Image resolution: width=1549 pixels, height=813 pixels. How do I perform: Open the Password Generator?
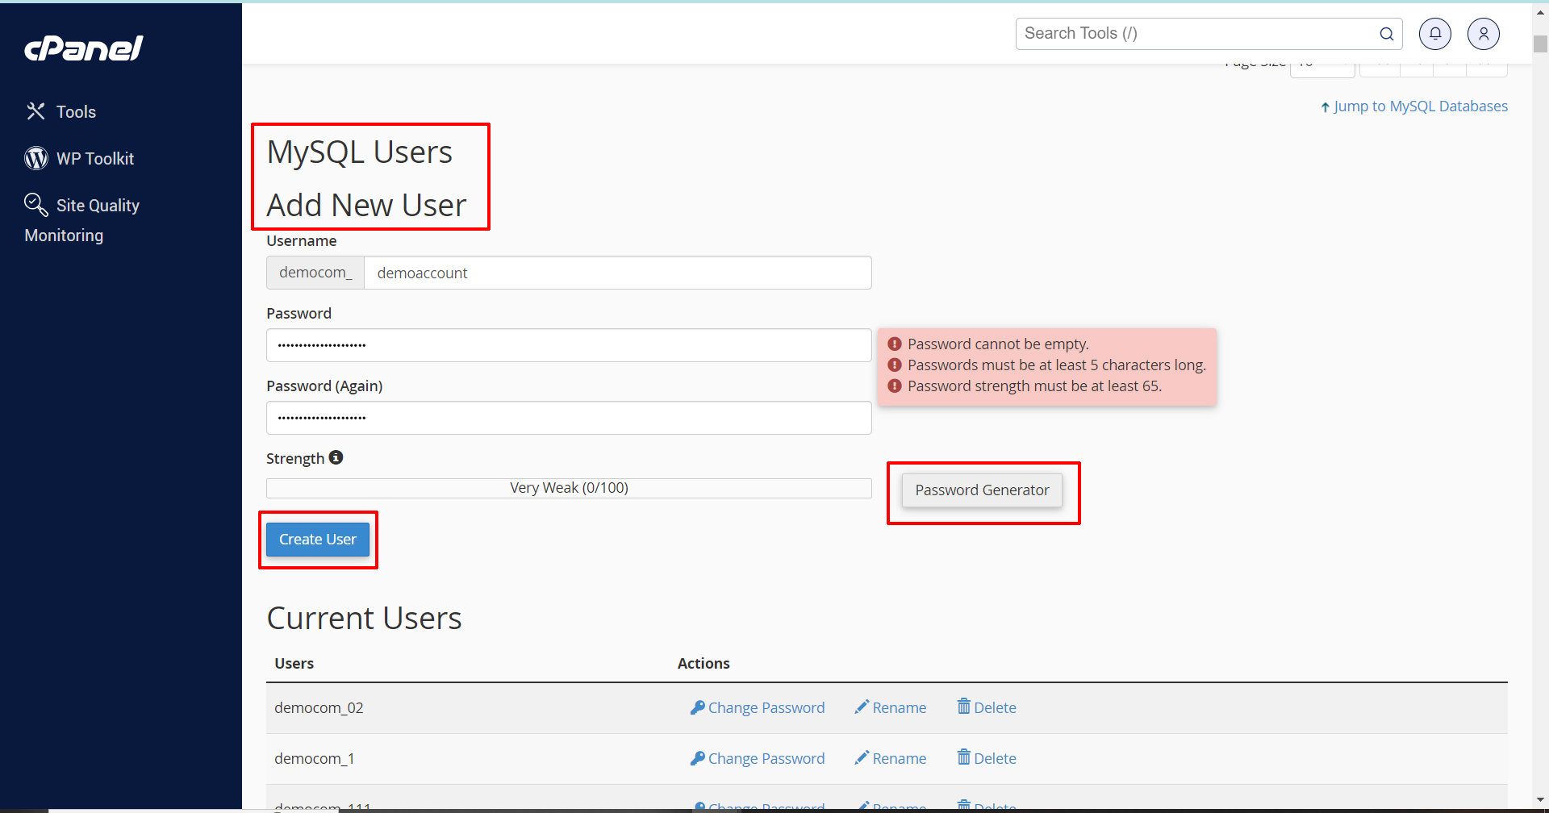(982, 490)
